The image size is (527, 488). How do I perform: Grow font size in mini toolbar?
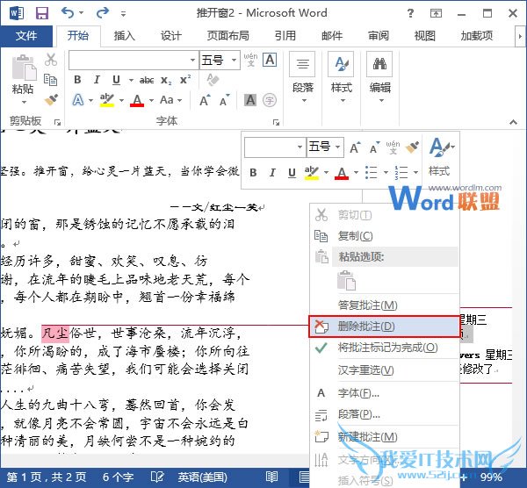(x=355, y=147)
